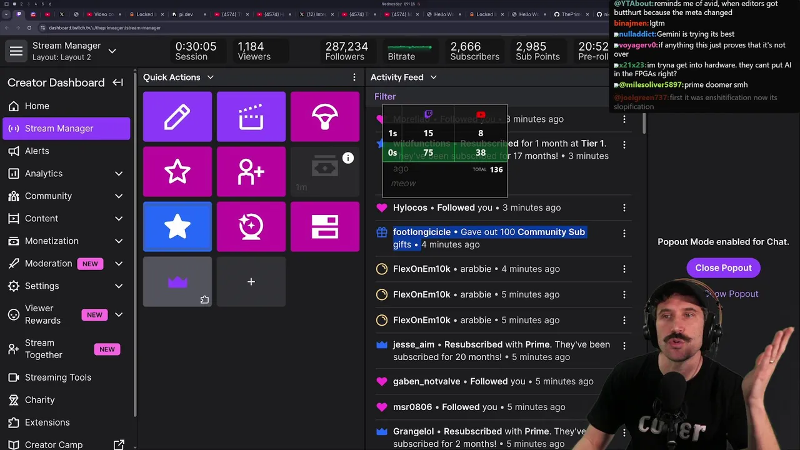Expand the Activity Feed dropdown arrow
Viewport: 800px width, 450px height.
pyautogui.click(x=433, y=77)
